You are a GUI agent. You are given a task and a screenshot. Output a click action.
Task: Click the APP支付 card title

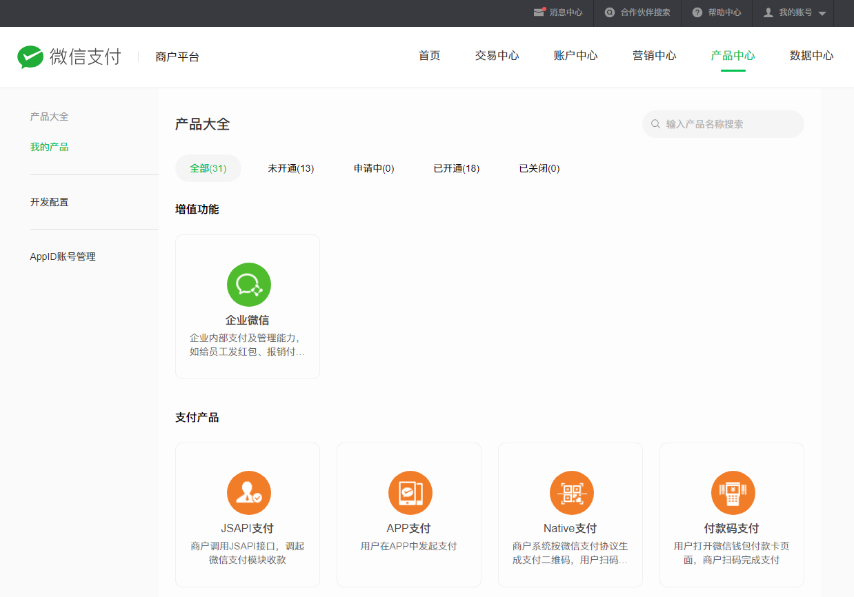tap(409, 528)
